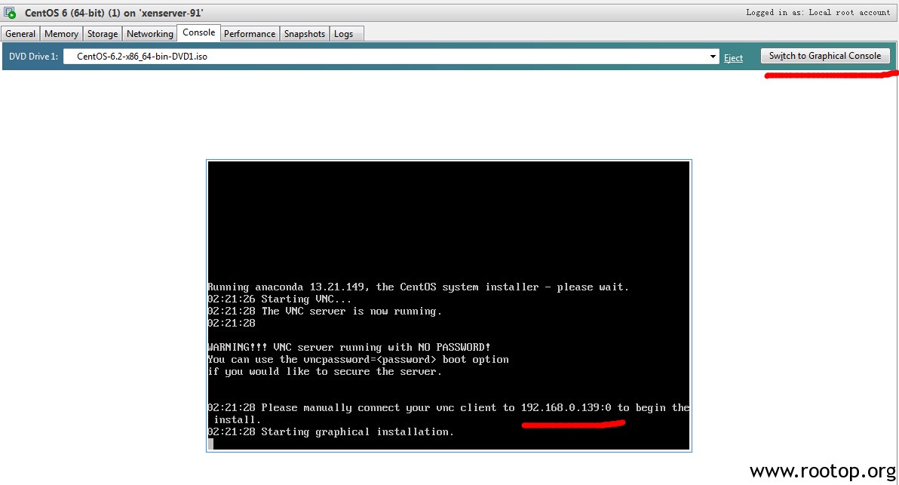
Task: Click 'if you would like to secure' line
Action: pyautogui.click(x=324, y=372)
